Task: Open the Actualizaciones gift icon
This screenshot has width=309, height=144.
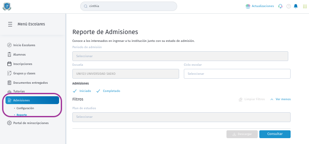Action: point(248,6)
